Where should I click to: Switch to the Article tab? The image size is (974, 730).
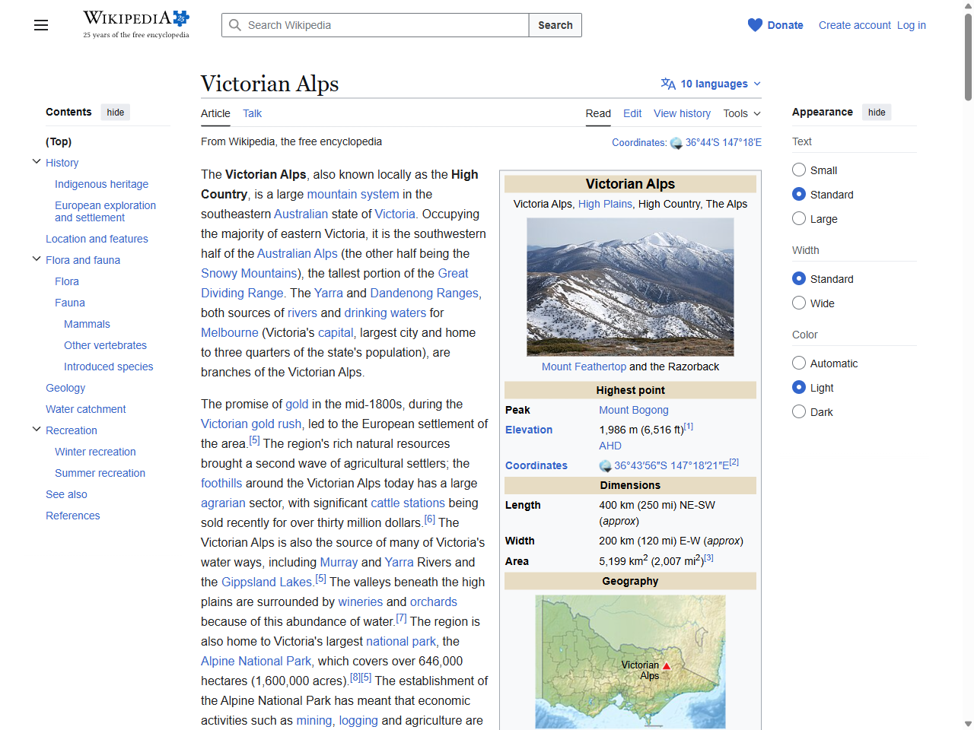click(x=215, y=113)
